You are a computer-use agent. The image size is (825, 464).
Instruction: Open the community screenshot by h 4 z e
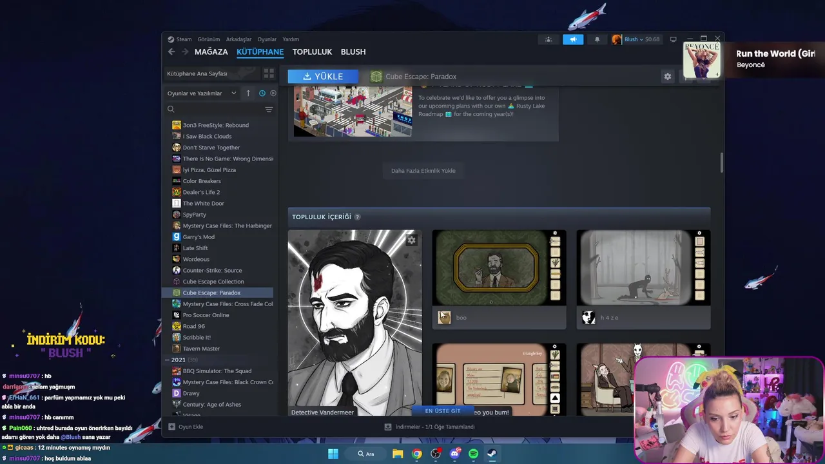pos(643,267)
